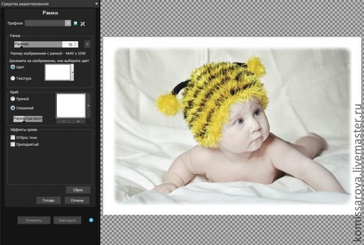Go to next edge preset arrow
This screenshot has width=364, height=245.
(x=78, y=121)
